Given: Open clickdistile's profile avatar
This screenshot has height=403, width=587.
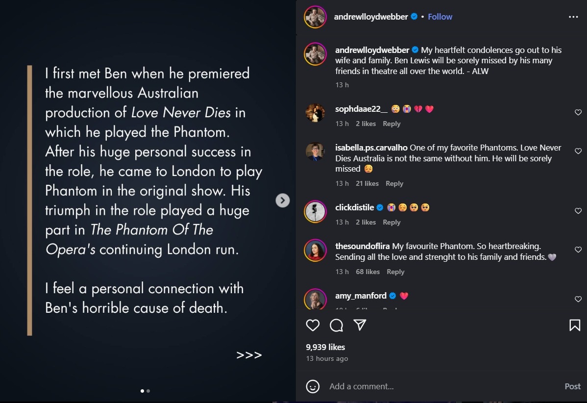Looking at the screenshot, I should tap(315, 211).
